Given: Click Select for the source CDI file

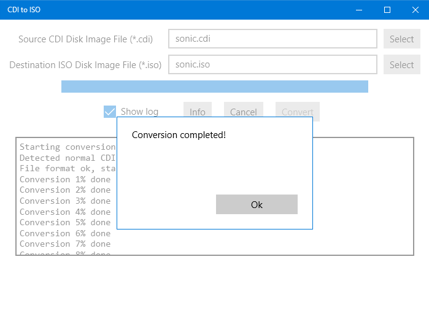Looking at the screenshot, I should pyautogui.click(x=401, y=39).
